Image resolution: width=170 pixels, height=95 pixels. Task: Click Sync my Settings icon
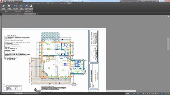pyautogui.click(x=27, y=7)
